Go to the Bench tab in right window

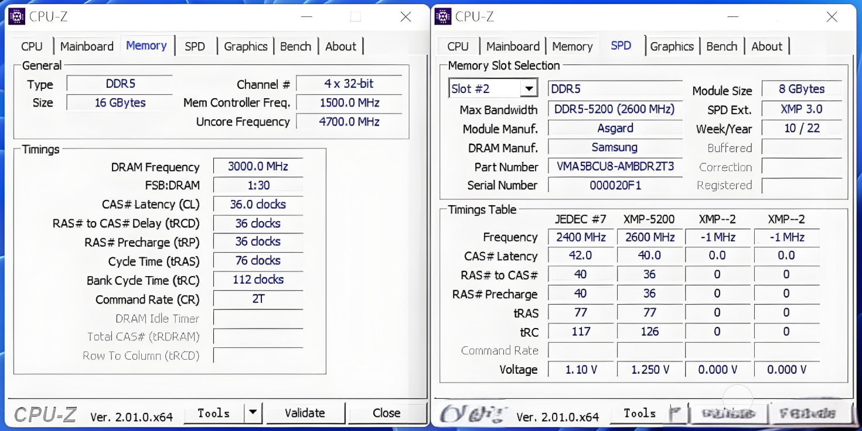723,46
